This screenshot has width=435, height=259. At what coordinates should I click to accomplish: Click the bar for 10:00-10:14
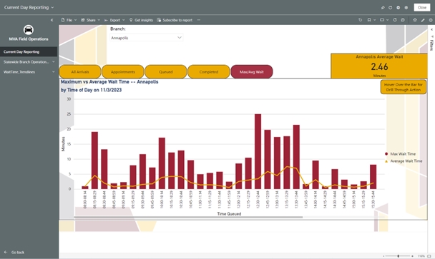point(162,163)
